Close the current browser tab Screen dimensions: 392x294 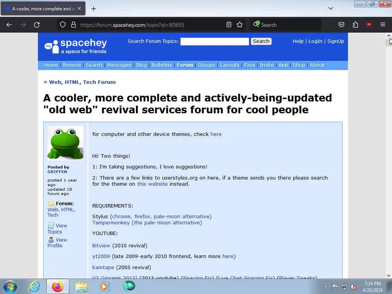tap(79, 8)
